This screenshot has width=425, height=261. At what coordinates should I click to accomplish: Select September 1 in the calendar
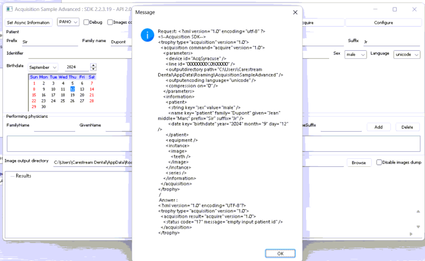click(x=34, y=84)
